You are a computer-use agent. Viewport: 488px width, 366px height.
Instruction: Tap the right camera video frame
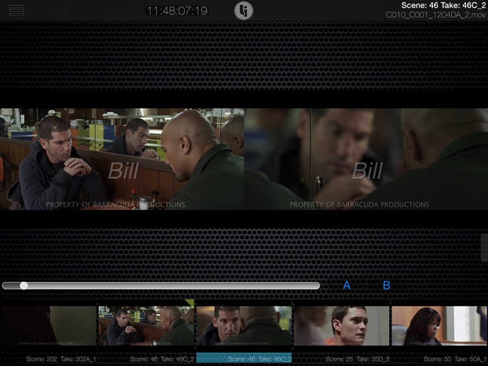click(366, 159)
